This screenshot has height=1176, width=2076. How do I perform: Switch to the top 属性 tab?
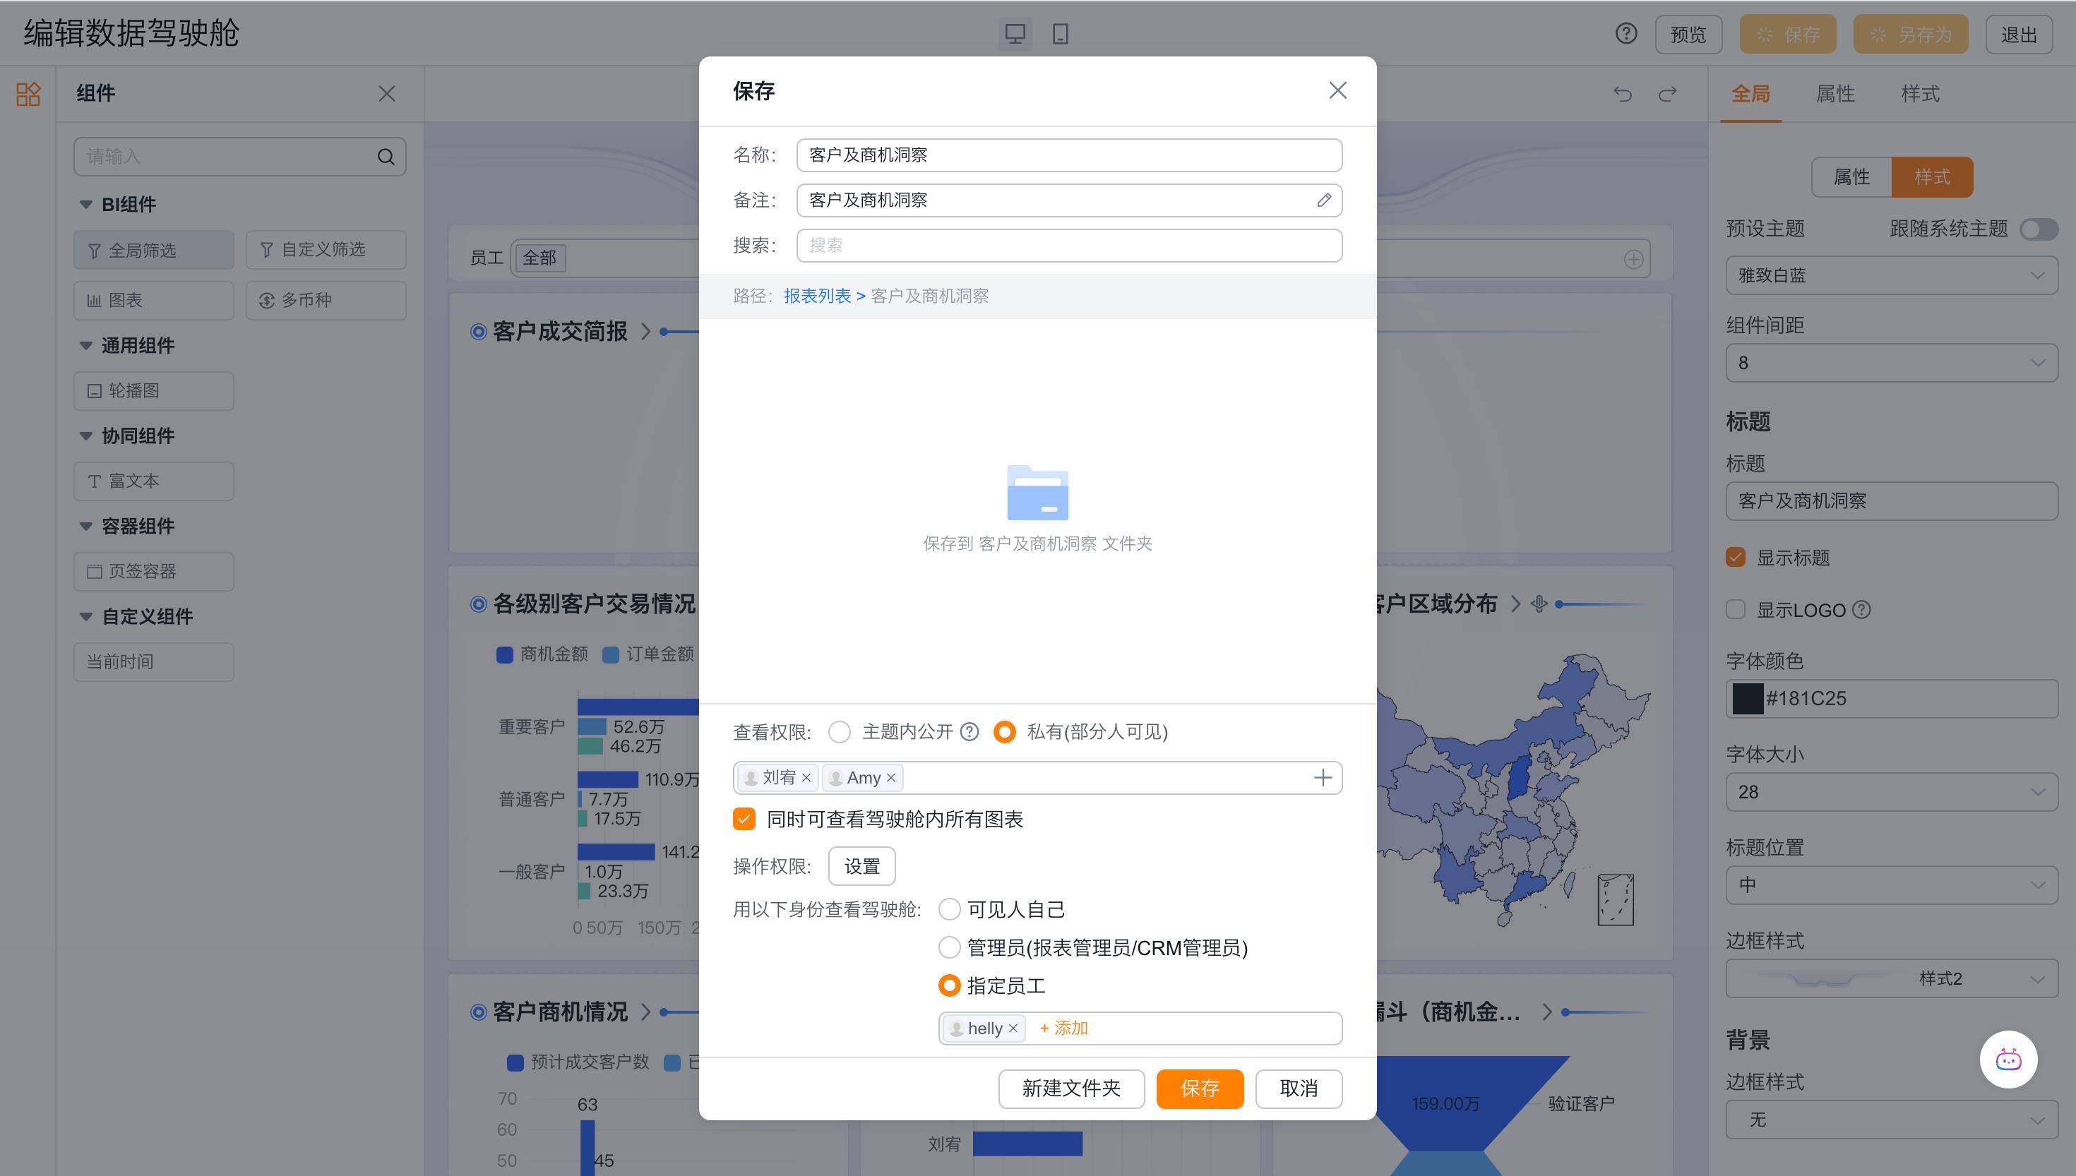(1835, 94)
